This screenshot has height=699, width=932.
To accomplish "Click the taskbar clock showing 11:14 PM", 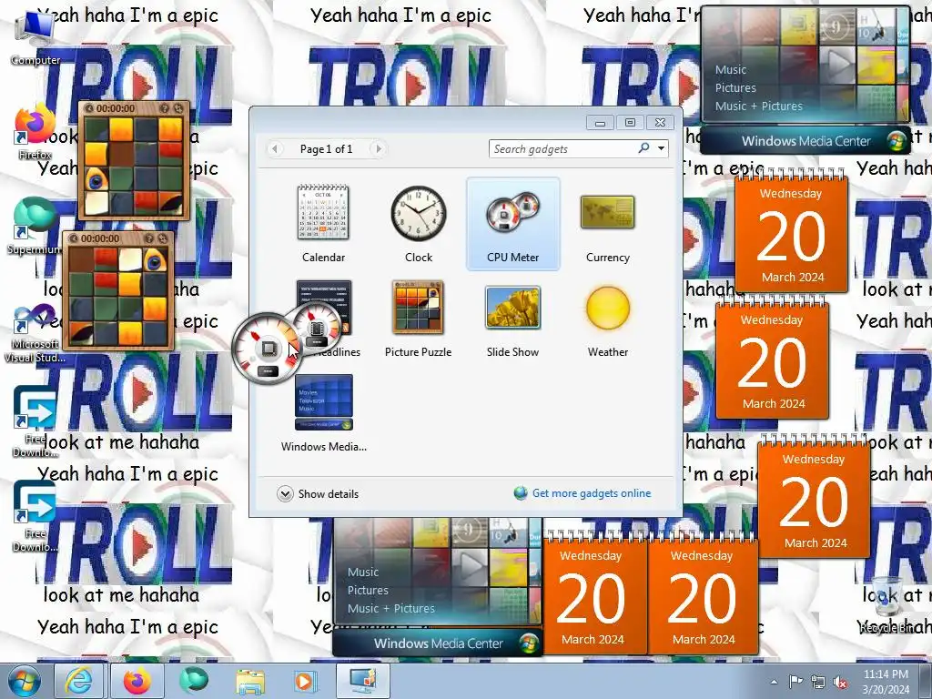I will click(886, 682).
